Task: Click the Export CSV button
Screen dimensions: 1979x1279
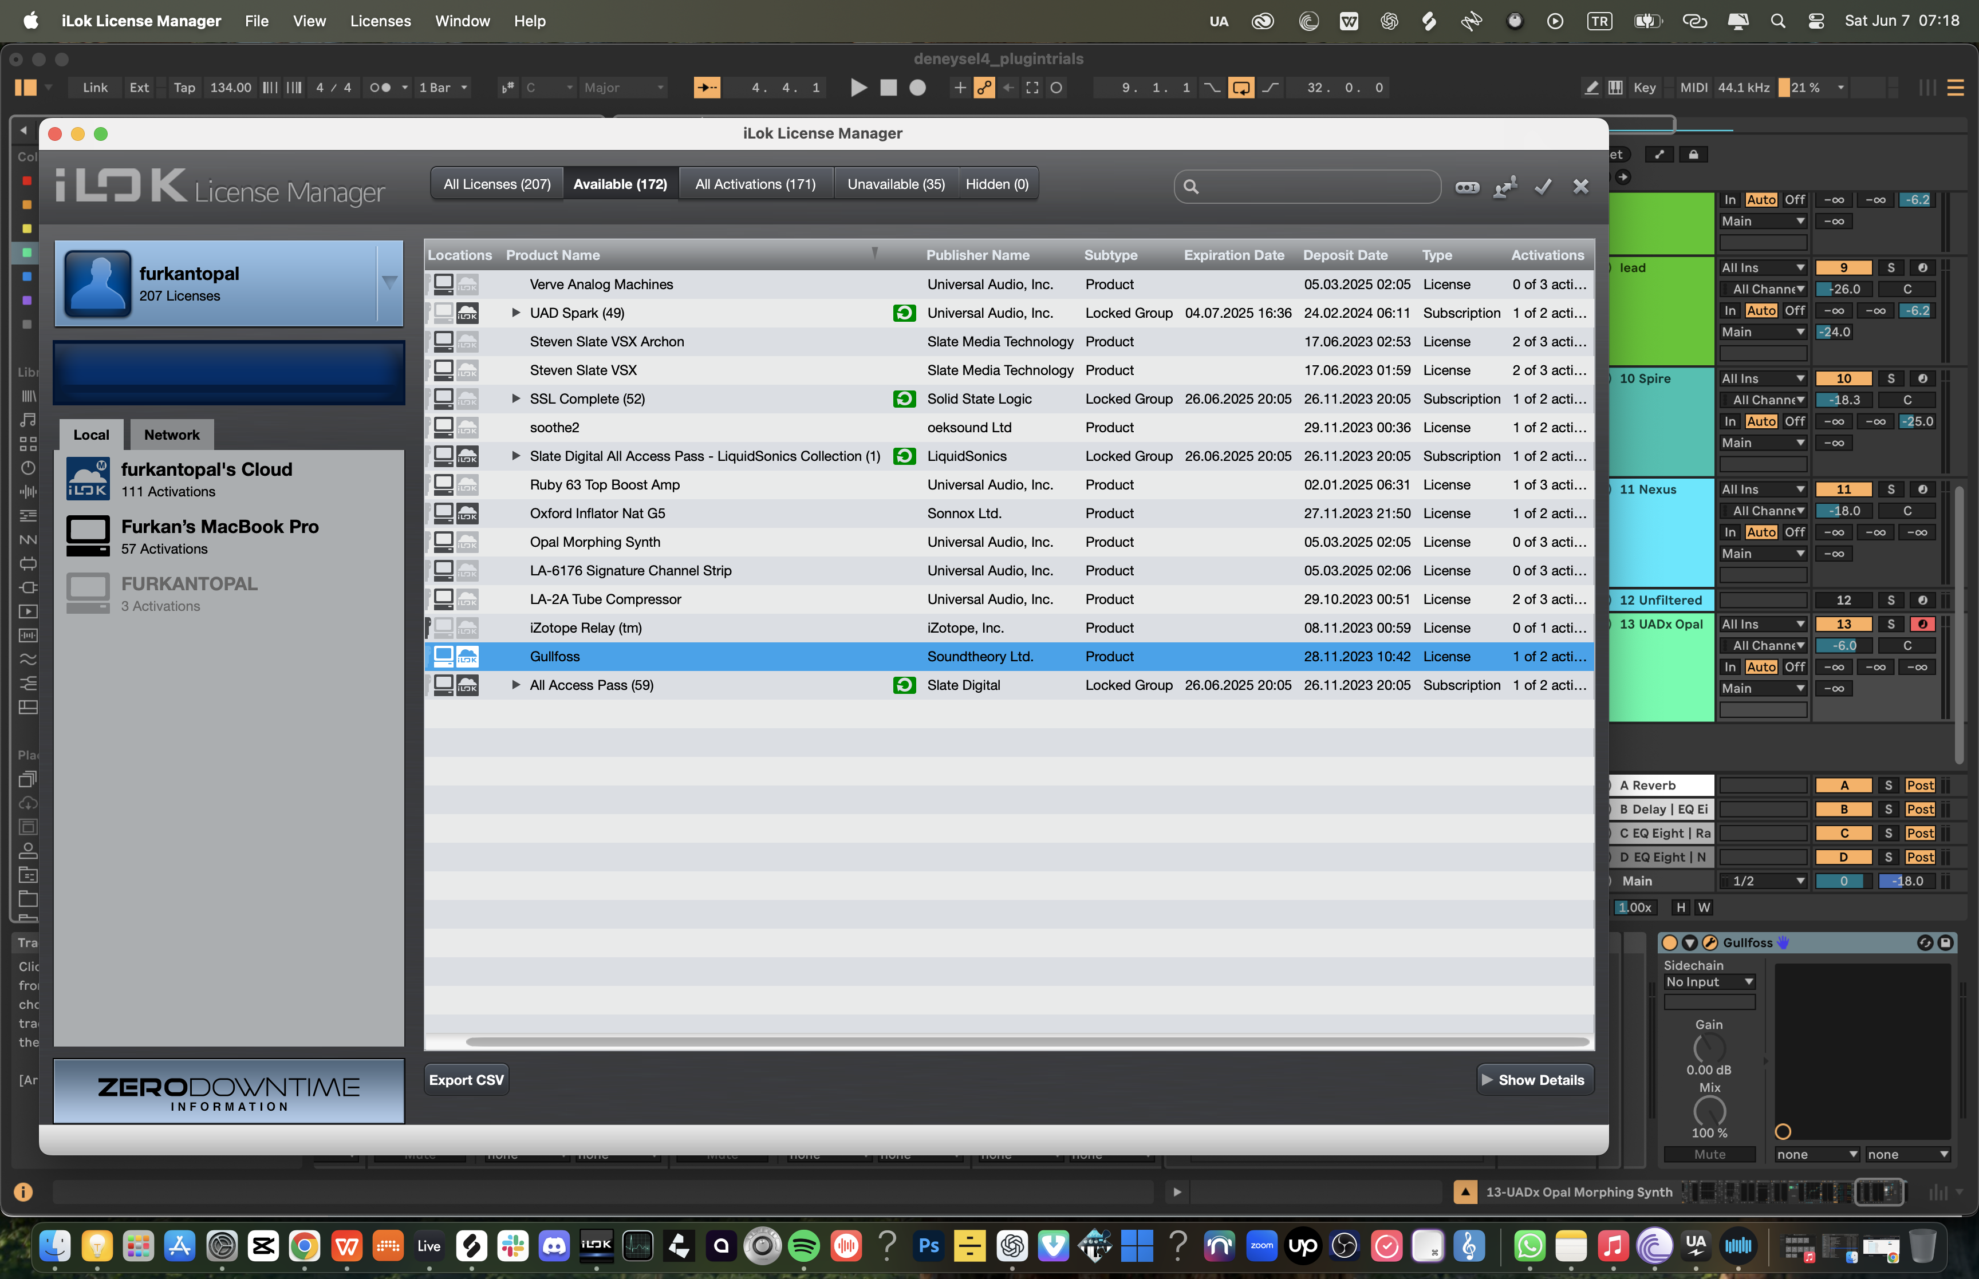Action: (x=466, y=1080)
